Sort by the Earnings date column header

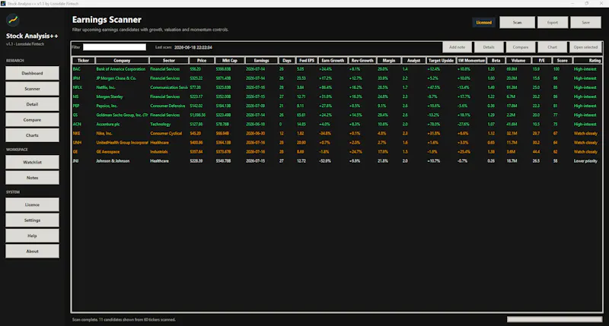click(261, 61)
